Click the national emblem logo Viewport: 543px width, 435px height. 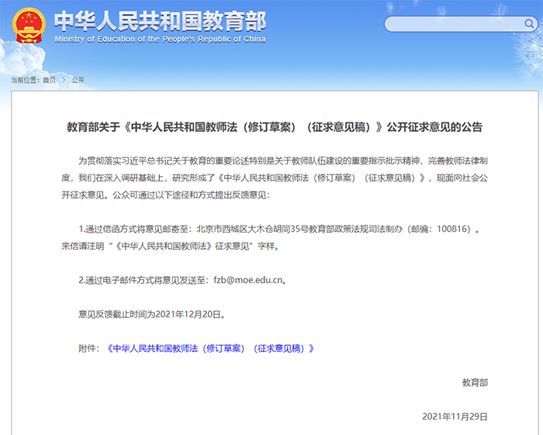tap(29, 26)
